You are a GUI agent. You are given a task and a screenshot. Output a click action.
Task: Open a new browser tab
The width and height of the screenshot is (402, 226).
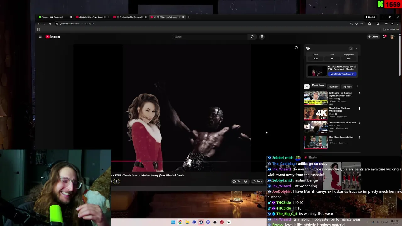(x=189, y=17)
